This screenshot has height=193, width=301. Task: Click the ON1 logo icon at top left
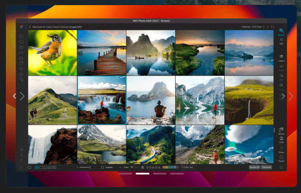[21, 27]
